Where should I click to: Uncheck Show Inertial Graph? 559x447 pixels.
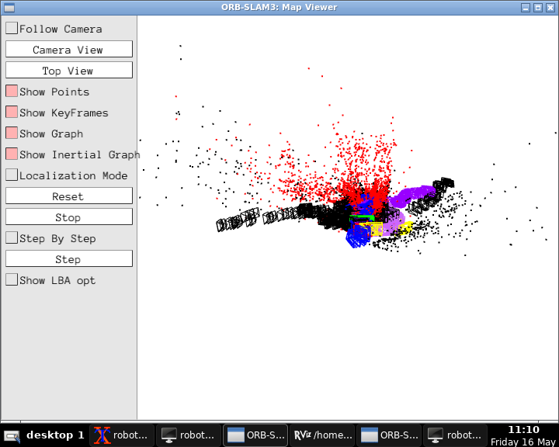click(x=12, y=154)
